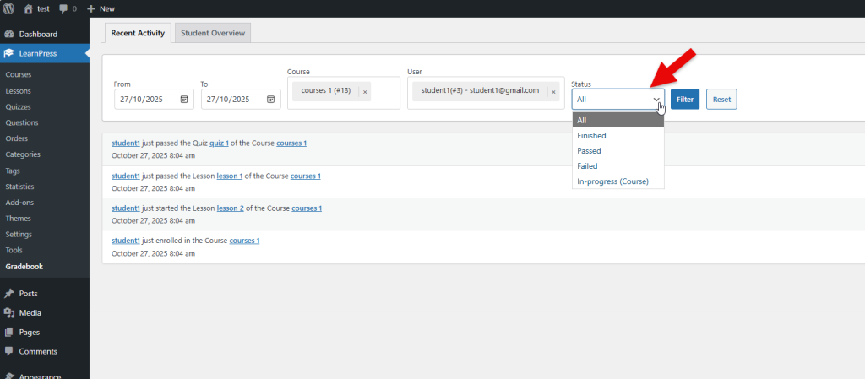This screenshot has width=865, height=379.
Task: Click the Media icon in sidebar
Action: [x=9, y=312]
